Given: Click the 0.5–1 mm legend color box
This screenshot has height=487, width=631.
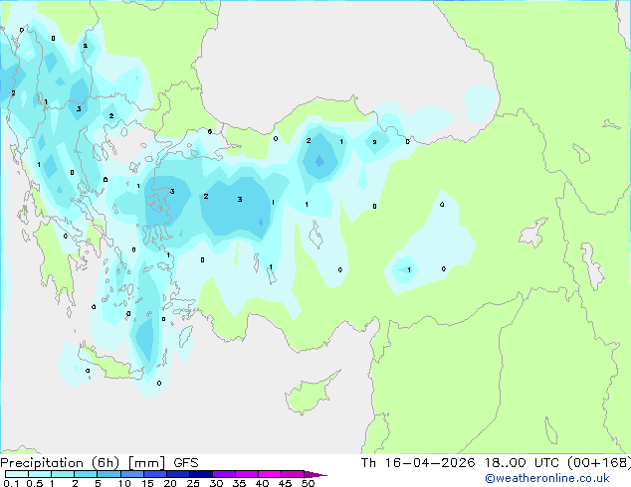Looking at the screenshot, I should click(40, 474).
